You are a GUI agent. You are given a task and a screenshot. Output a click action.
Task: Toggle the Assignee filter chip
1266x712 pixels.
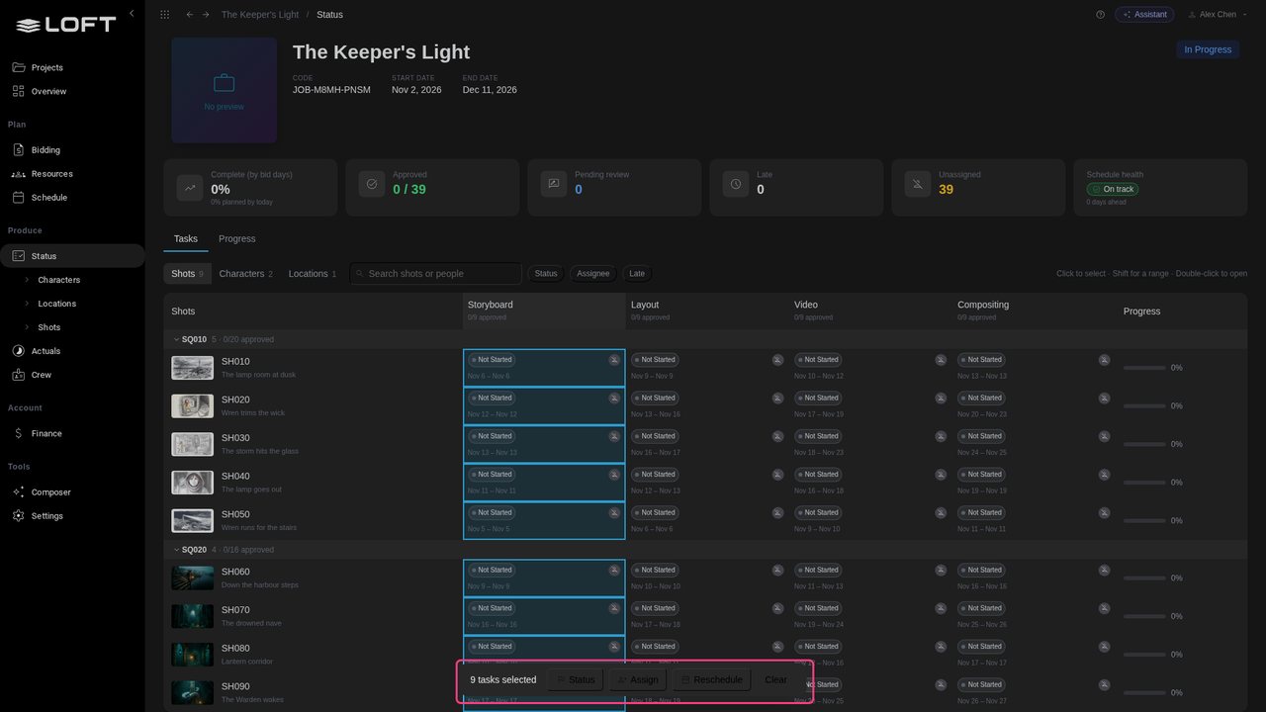tap(593, 274)
